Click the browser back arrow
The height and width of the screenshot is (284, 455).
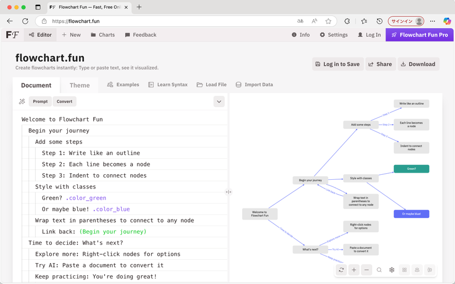pos(10,21)
